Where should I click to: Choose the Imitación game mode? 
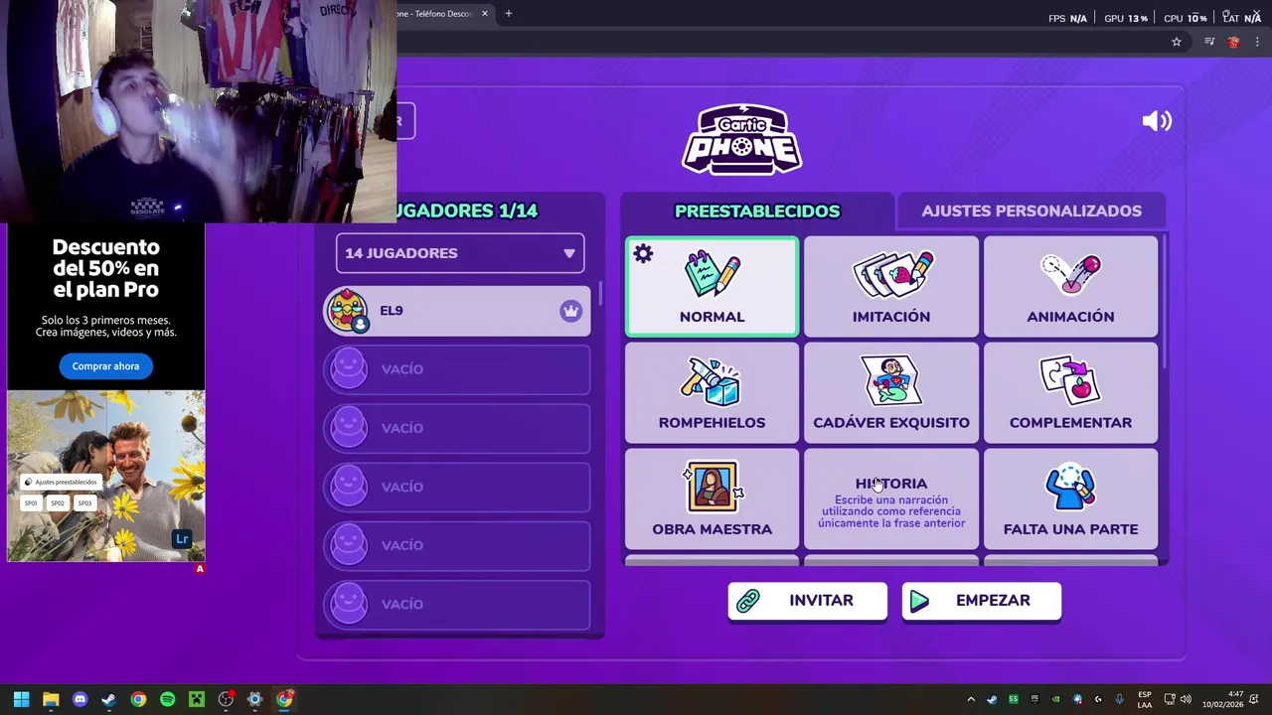pyautogui.click(x=891, y=287)
